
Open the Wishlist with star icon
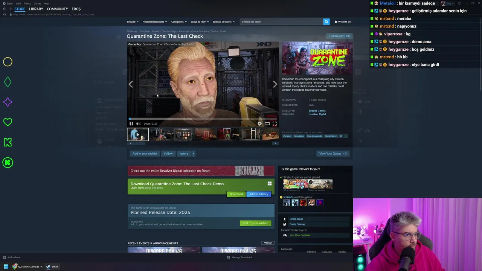click(343, 21)
